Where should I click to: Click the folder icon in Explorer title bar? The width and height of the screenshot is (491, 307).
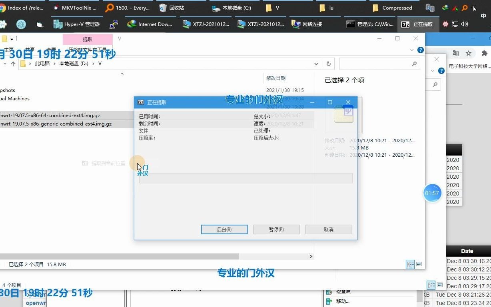[x=4, y=39]
